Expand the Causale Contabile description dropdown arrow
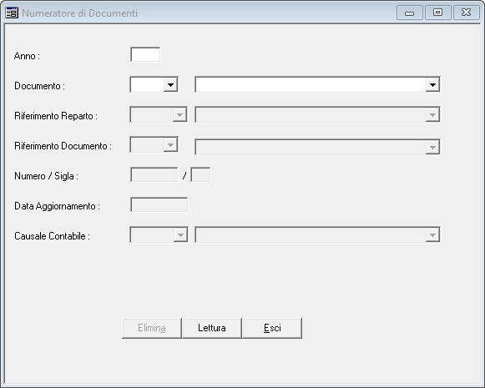 pyautogui.click(x=432, y=235)
